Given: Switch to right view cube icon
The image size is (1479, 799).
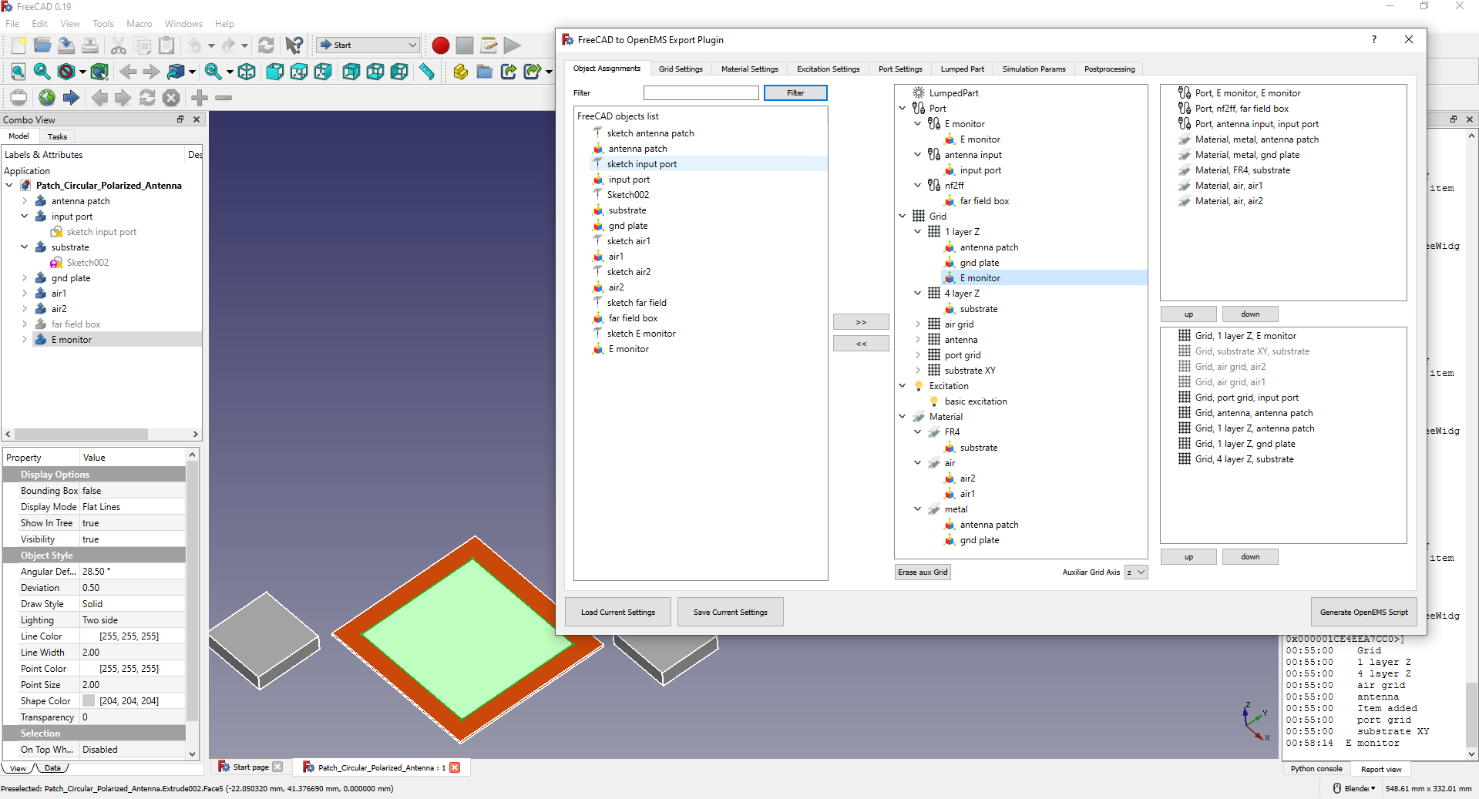Looking at the screenshot, I should pos(323,72).
